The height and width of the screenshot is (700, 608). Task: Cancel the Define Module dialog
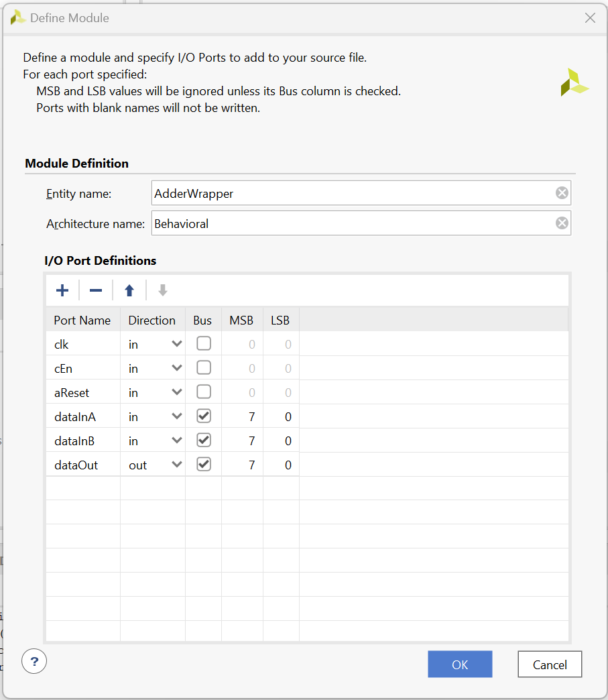coord(549,664)
